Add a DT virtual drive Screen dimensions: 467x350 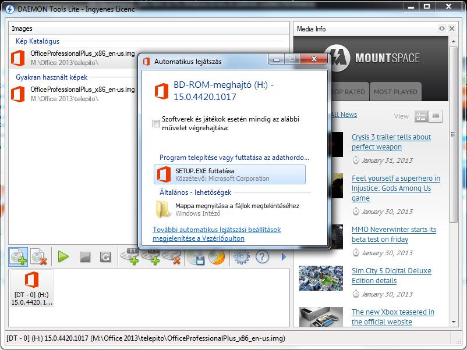click(x=130, y=256)
